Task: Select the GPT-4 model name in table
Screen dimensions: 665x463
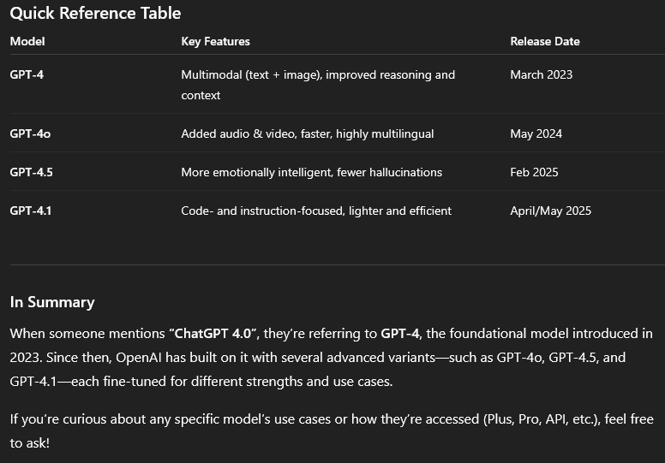Action: click(x=27, y=74)
